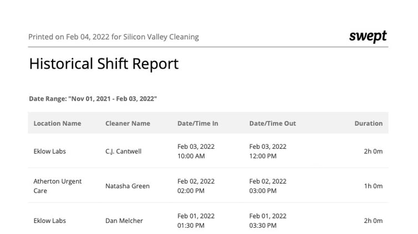Select Atherton Urgent Care location cell

click(58, 186)
